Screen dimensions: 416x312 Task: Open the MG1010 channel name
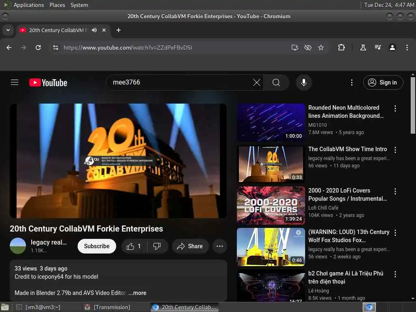tap(317, 125)
